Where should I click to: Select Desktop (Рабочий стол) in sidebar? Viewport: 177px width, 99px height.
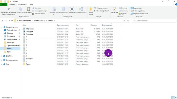click(12, 30)
